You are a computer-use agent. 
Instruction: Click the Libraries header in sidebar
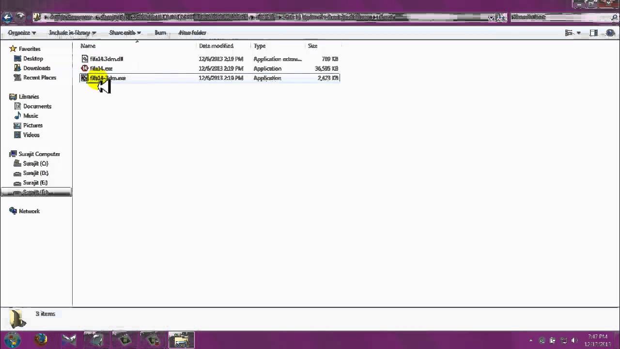[24, 96]
